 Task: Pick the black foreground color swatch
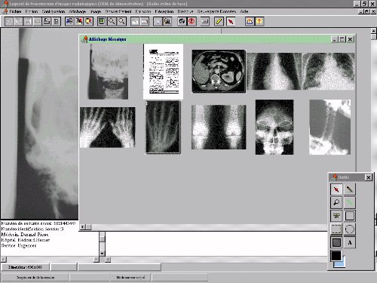point(336,256)
